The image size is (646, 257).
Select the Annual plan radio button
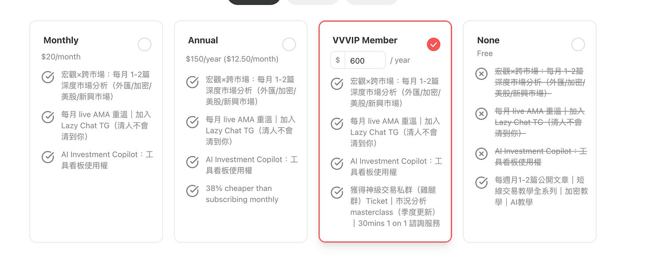click(x=289, y=44)
